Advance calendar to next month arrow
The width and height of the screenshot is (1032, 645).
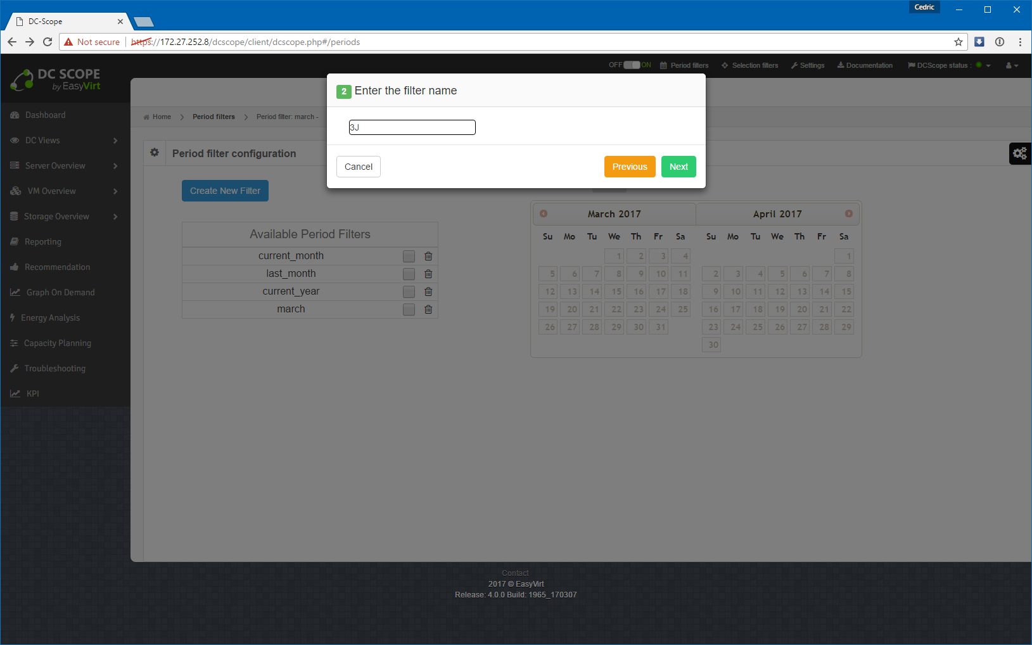[848, 214]
